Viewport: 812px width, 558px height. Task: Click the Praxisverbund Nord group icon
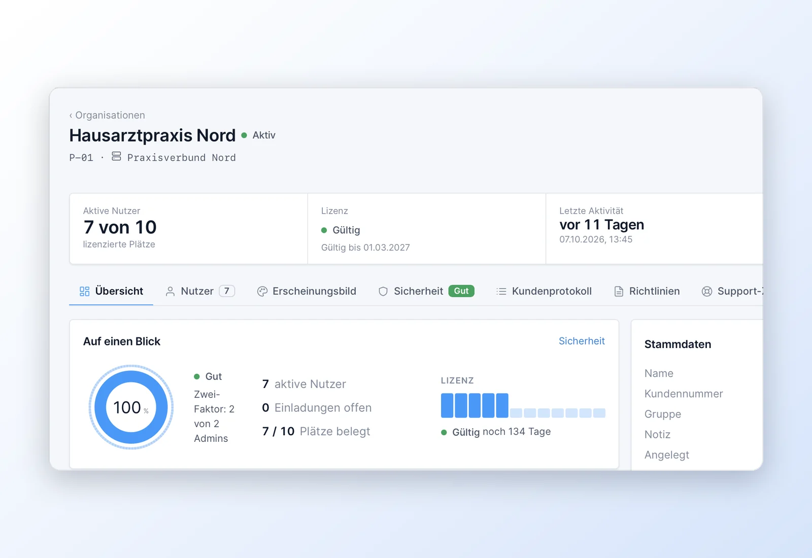pyautogui.click(x=116, y=156)
